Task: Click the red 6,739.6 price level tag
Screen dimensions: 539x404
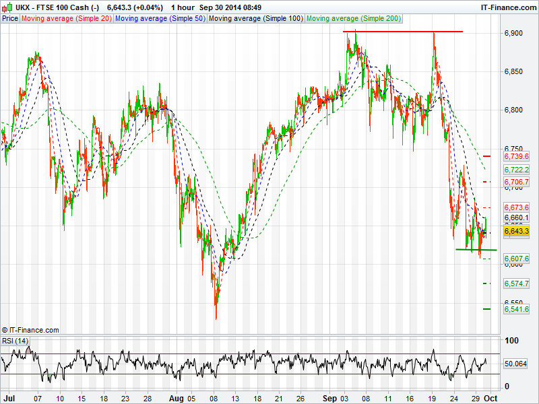Action: point(517,156)
